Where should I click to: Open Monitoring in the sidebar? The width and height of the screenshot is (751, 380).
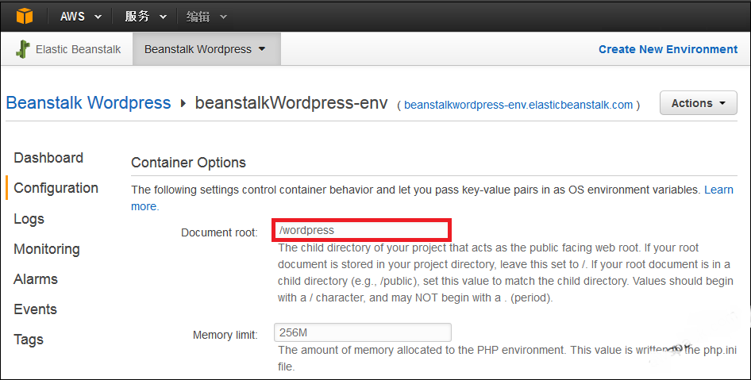coord(47,249)
